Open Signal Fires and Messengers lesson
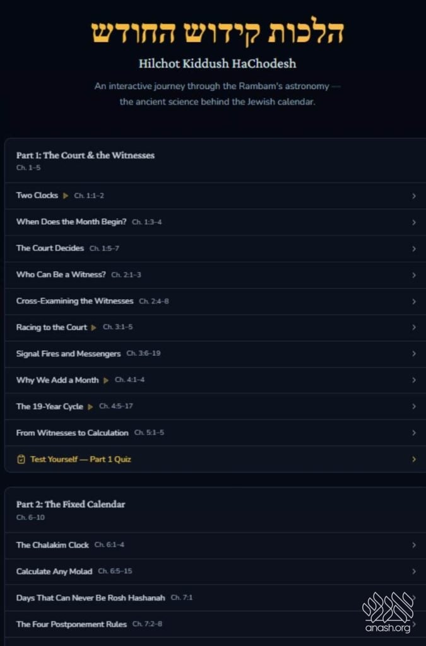Viewport: 426px width, 646px height. (69, 354)
